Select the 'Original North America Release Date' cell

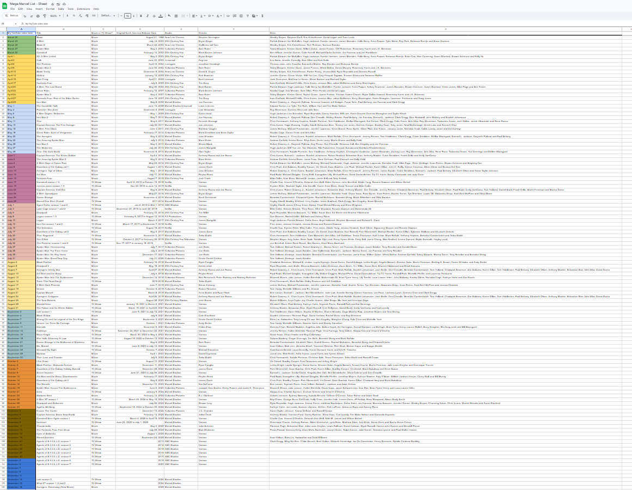point(140,33)
